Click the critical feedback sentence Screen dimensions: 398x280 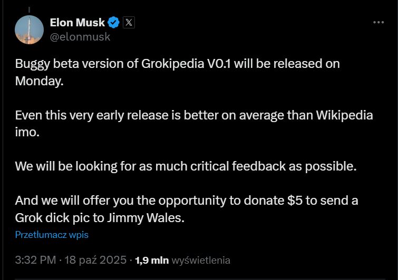pyautogui.click(x=186, y=166)
